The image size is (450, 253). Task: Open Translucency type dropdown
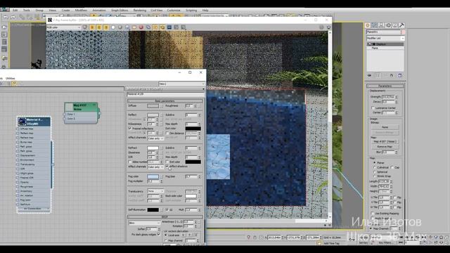pos(155,191)
